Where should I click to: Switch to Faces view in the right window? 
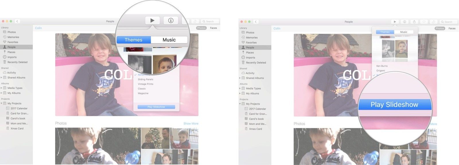click(452, 28)
